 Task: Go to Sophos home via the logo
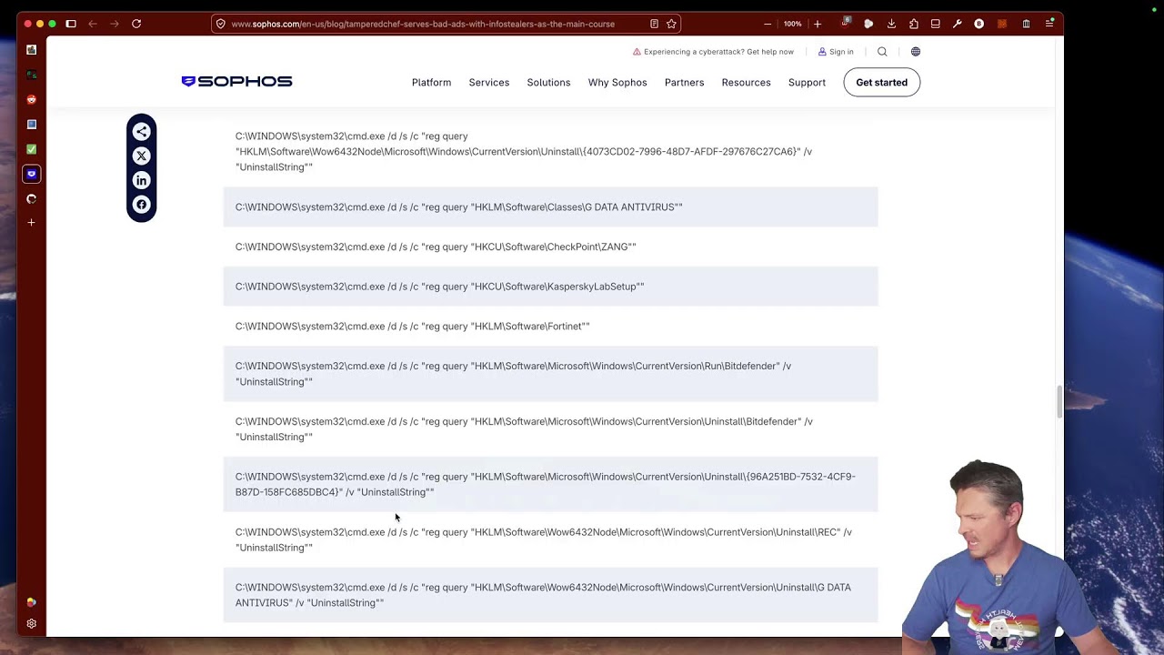[236, 82]
